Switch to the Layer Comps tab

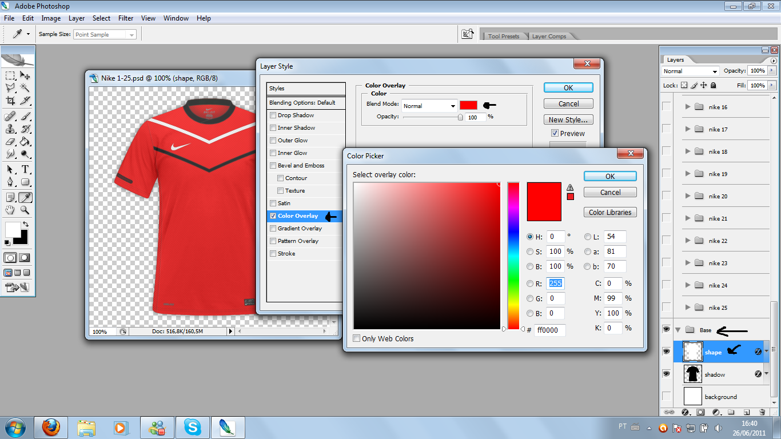(x=549, y=36)
